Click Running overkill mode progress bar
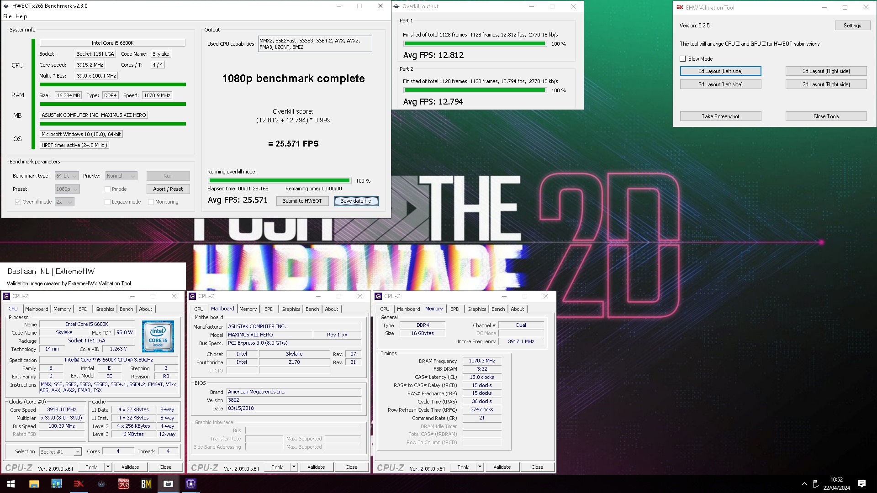 click(x=280, y=181)
